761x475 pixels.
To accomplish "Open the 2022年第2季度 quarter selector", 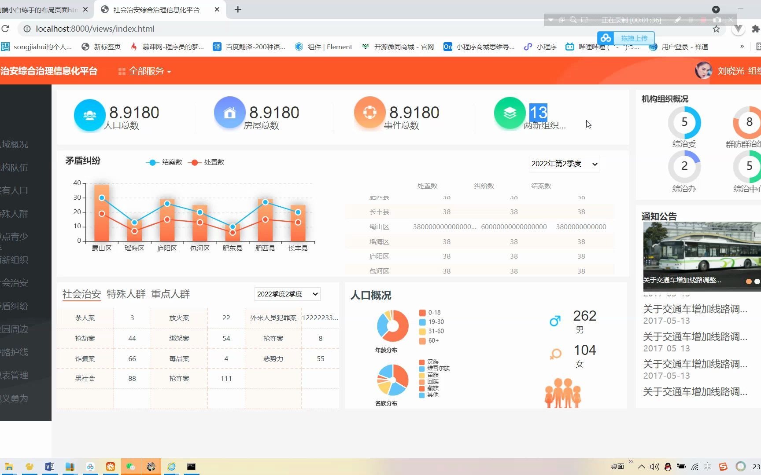I will pyautogui.click(x=564, y=164).
